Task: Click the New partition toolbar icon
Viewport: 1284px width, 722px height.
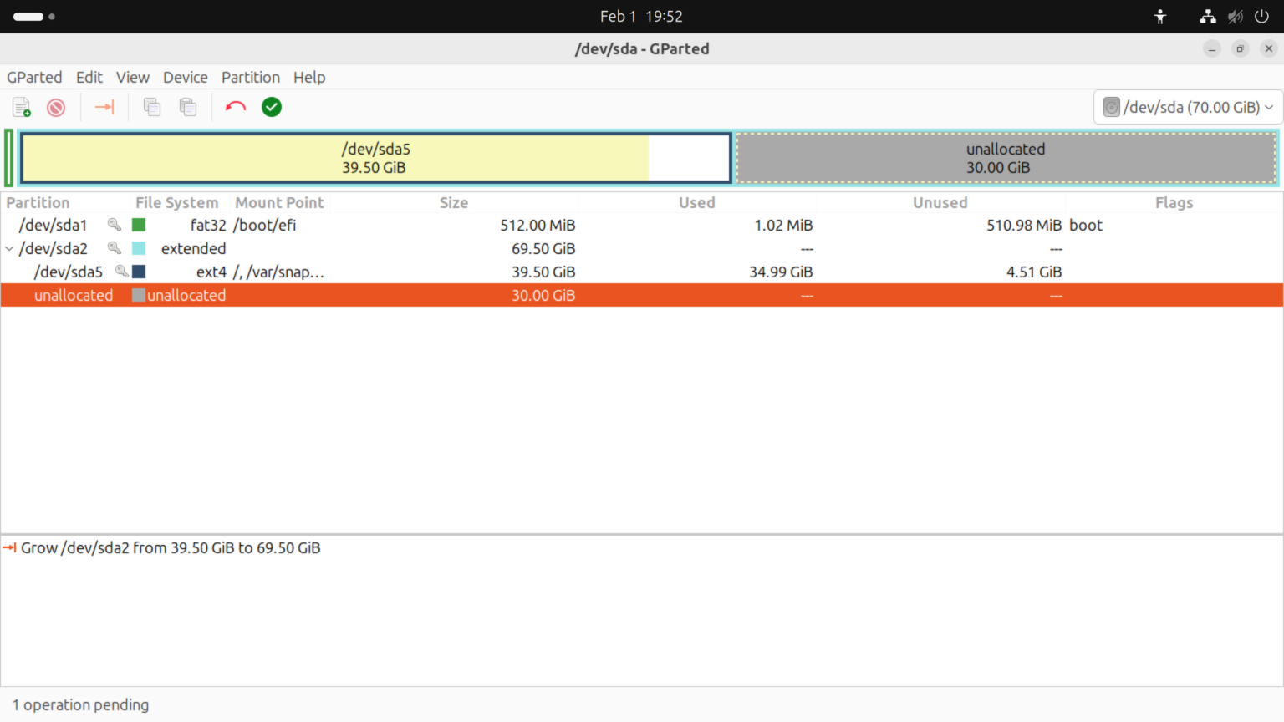Action: [x=22, y=107]
